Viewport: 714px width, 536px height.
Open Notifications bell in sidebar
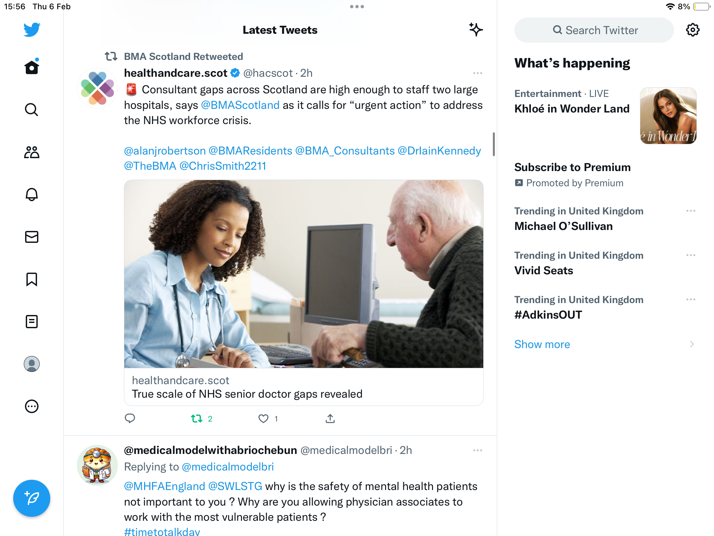click(32, 195)
